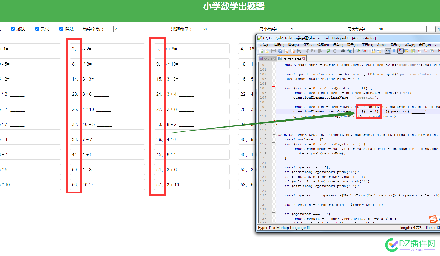The width and height of the screenshot is (440, 256).
Task: Open Find with the binoculars icon
Action: pos(343,51)
